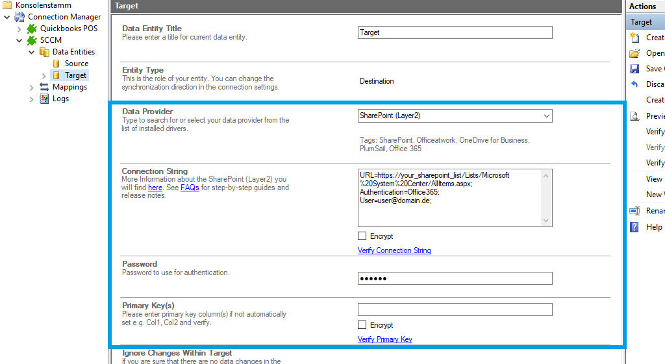
Task: Open the Logs notebook icon
Action: [x=44, y=99]
